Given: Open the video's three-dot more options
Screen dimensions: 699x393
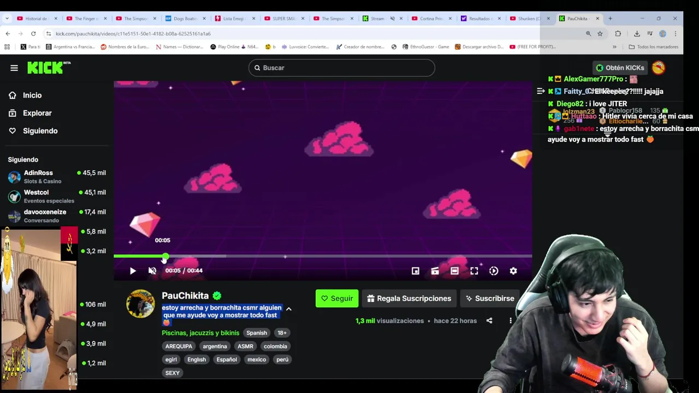Looking at the screenshot, I should (511, 321).
